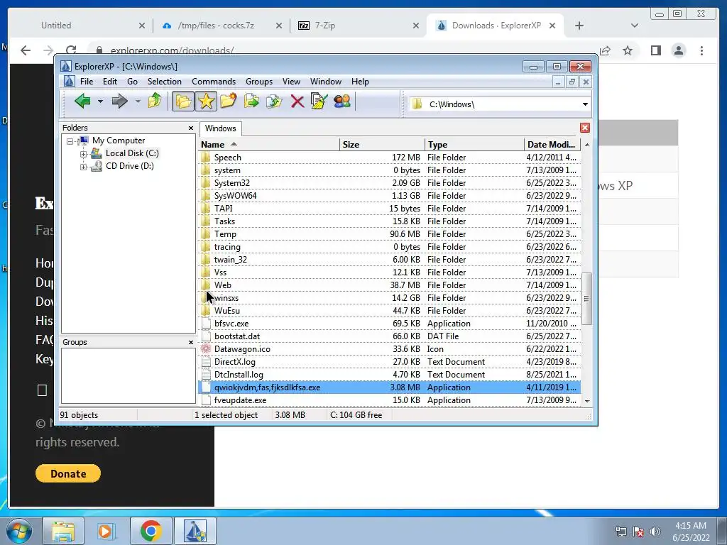Open Chrome from the taskbar
This screenshot has height=545, width=727.
click(x=151, y=531)
